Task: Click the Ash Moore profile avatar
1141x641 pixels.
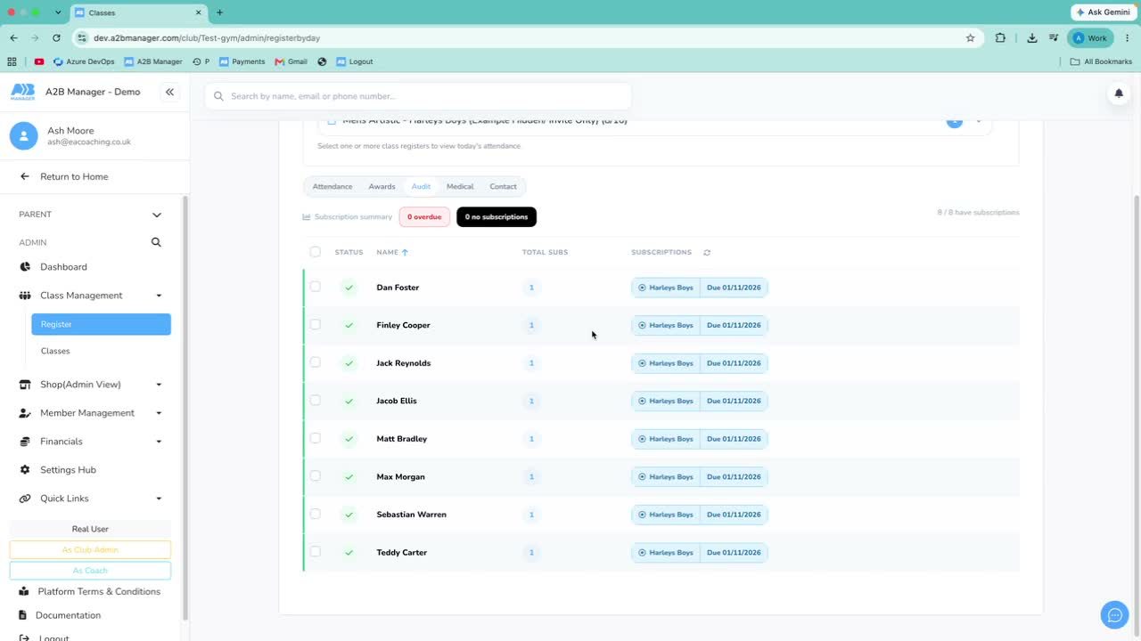Action: click(23, 136)
